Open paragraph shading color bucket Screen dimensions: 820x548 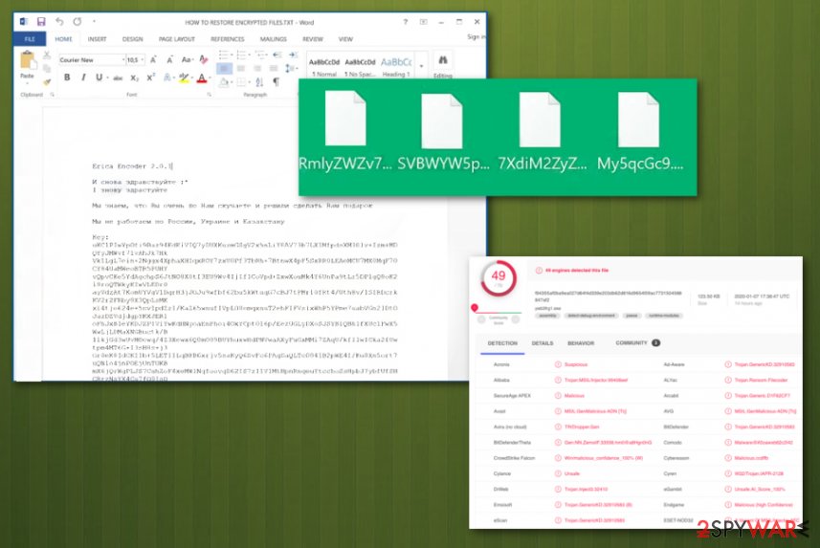click(224, 82)
